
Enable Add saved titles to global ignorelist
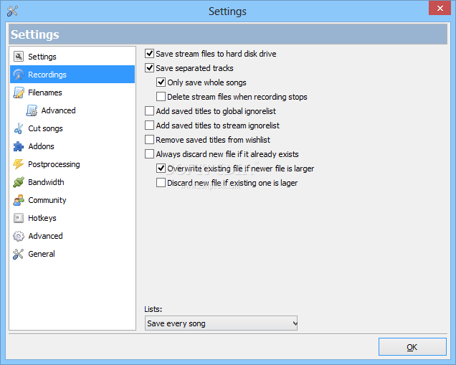149,111
